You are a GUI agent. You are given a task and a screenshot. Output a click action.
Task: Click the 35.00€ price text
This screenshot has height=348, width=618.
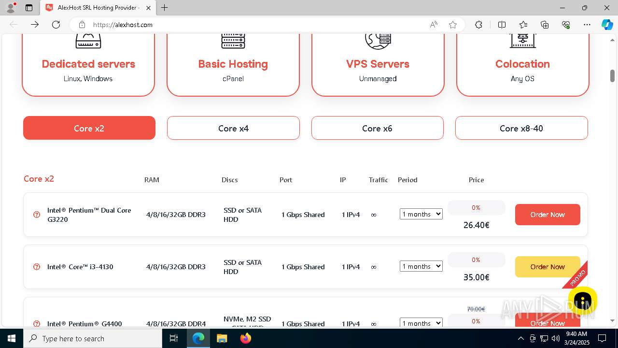tap(477, 277)
